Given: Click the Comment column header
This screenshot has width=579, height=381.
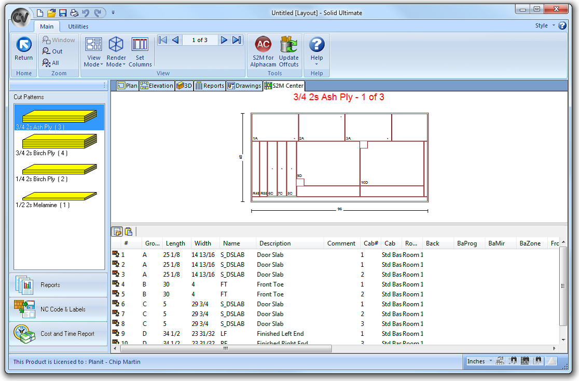Looking at the screenshot, I should (341, 243).
